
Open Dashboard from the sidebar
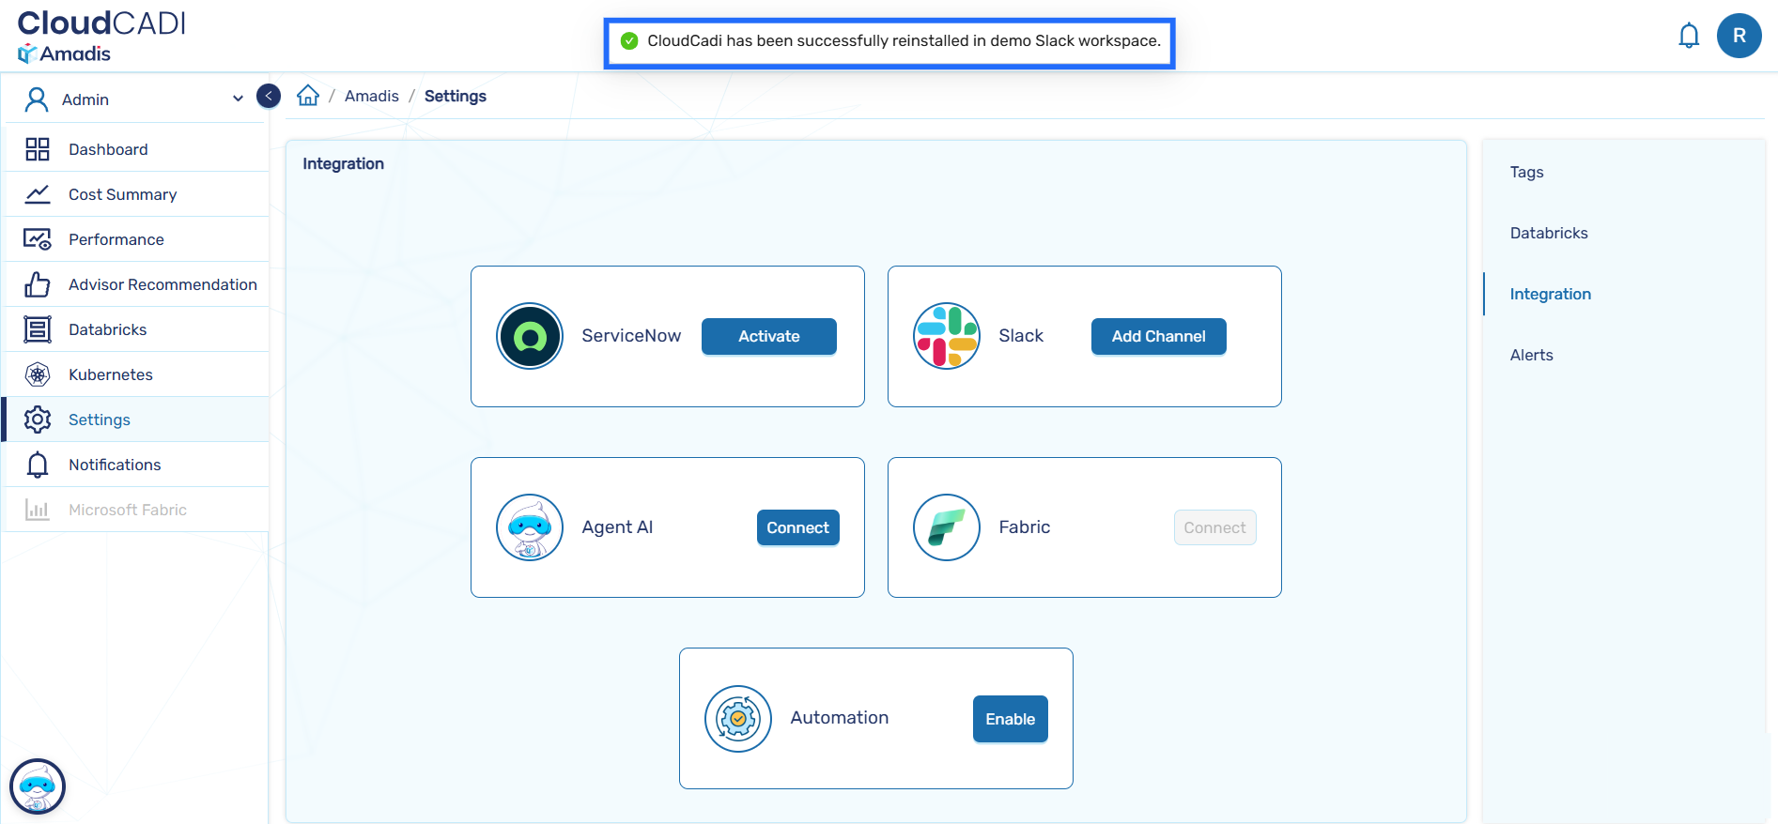tap(108, 149)
